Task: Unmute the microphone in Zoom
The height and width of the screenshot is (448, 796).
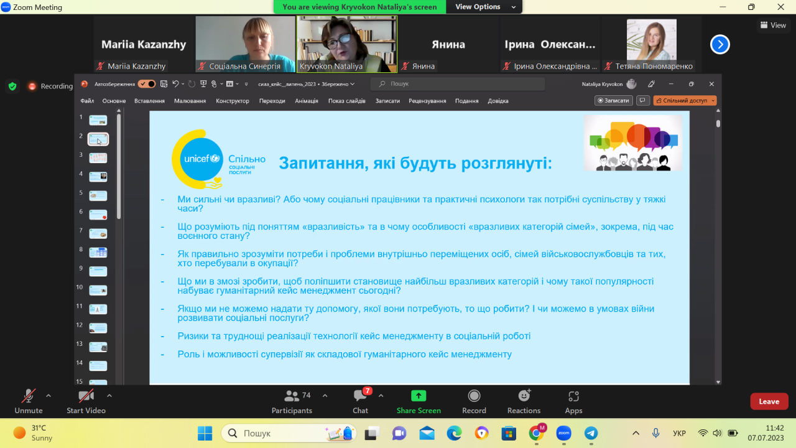Action: [x=29, y=400]
